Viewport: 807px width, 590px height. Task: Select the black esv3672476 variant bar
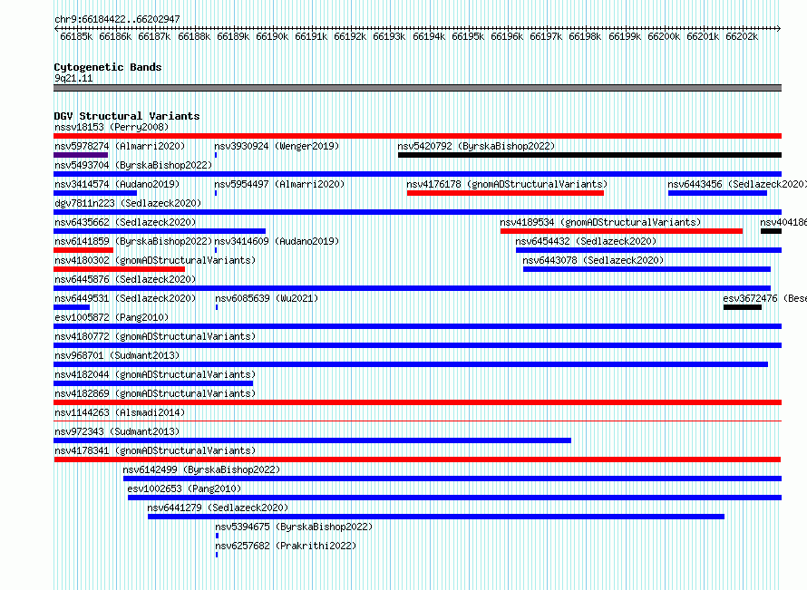(742, 307)
